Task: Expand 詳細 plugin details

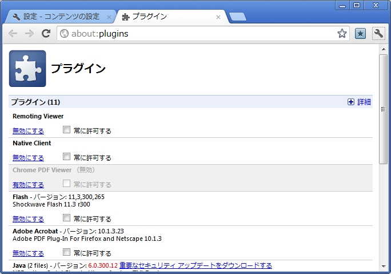Action: pyautogui.click(x=359, y=102)
